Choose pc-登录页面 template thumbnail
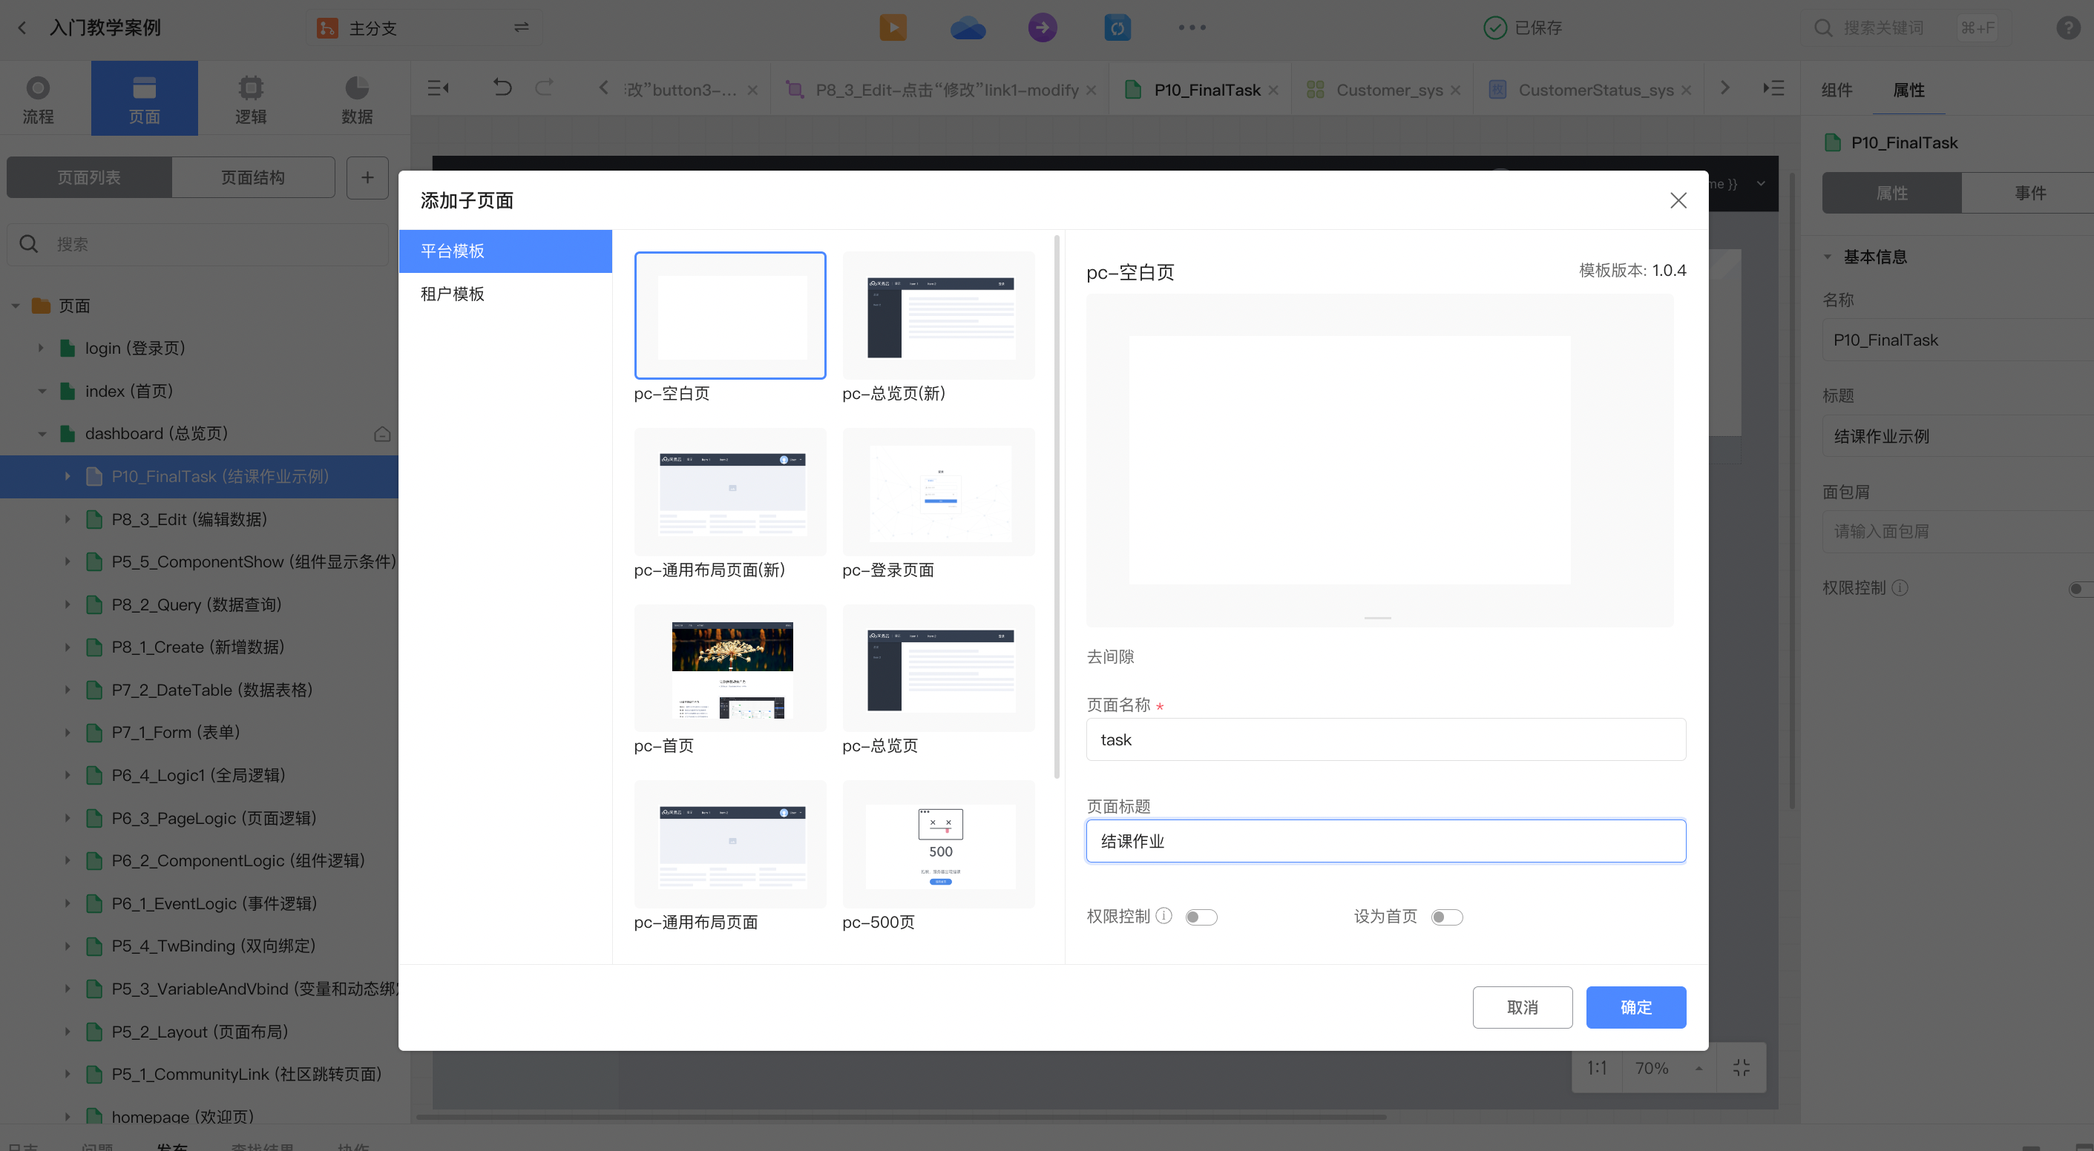 tap(939, 492)
